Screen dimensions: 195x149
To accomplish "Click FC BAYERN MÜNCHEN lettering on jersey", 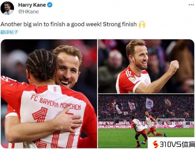I will [56, 102].
